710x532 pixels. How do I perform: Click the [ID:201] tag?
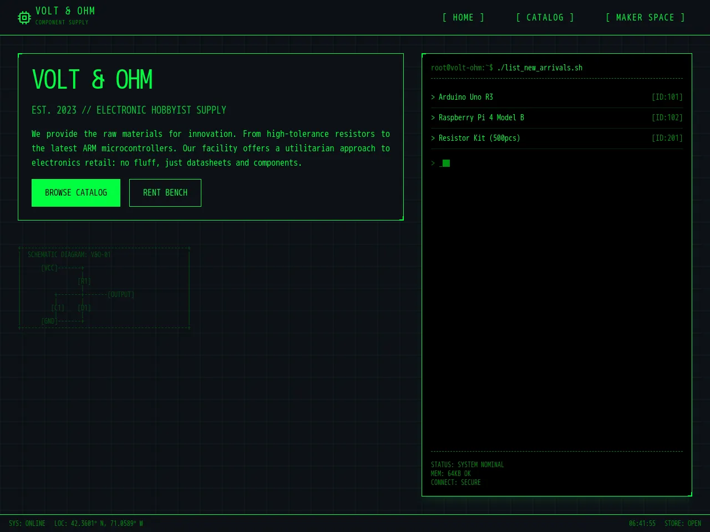[667, 138]
